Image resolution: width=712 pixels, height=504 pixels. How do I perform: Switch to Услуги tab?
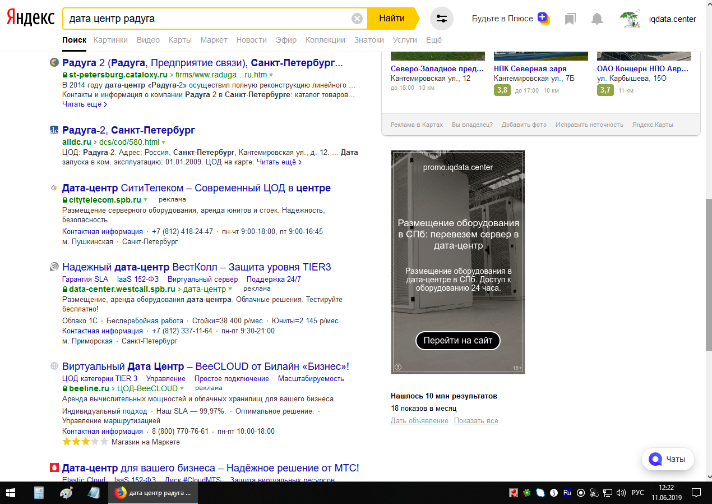point(405,40)
